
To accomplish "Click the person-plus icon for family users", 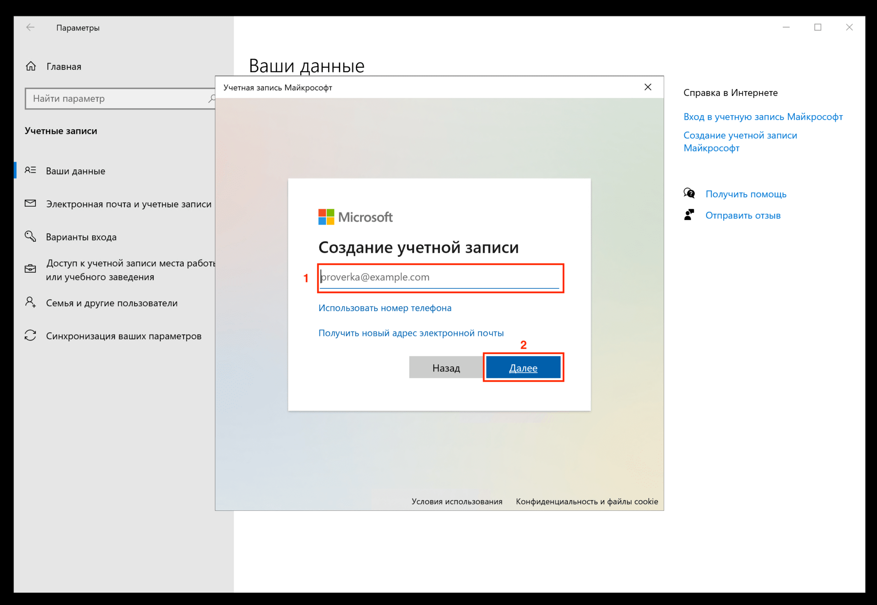I will 30,302.
